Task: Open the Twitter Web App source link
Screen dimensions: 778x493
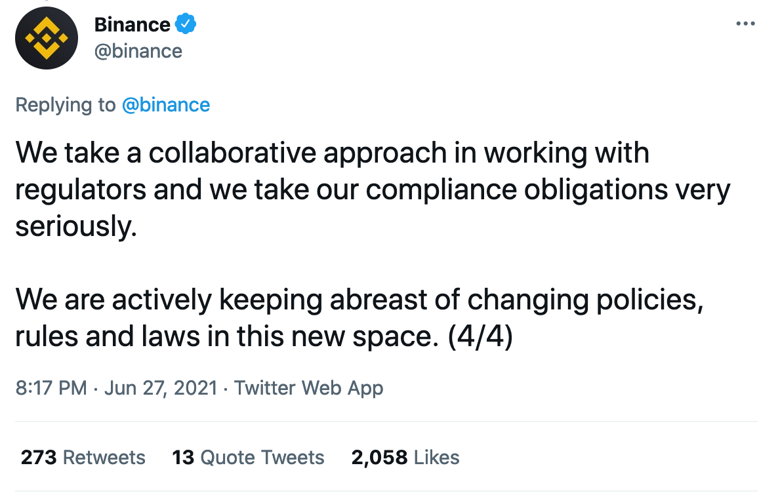Action: [x=308, y=388]
